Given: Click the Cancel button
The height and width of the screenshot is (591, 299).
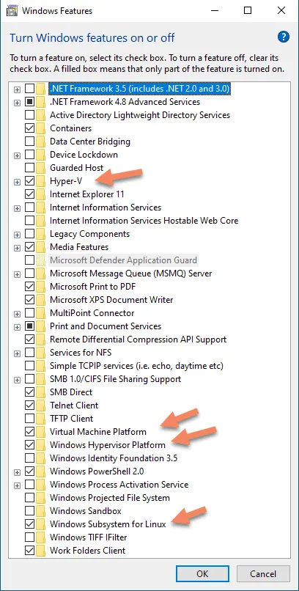Looking at the screenshot, I should pos(263,573).
